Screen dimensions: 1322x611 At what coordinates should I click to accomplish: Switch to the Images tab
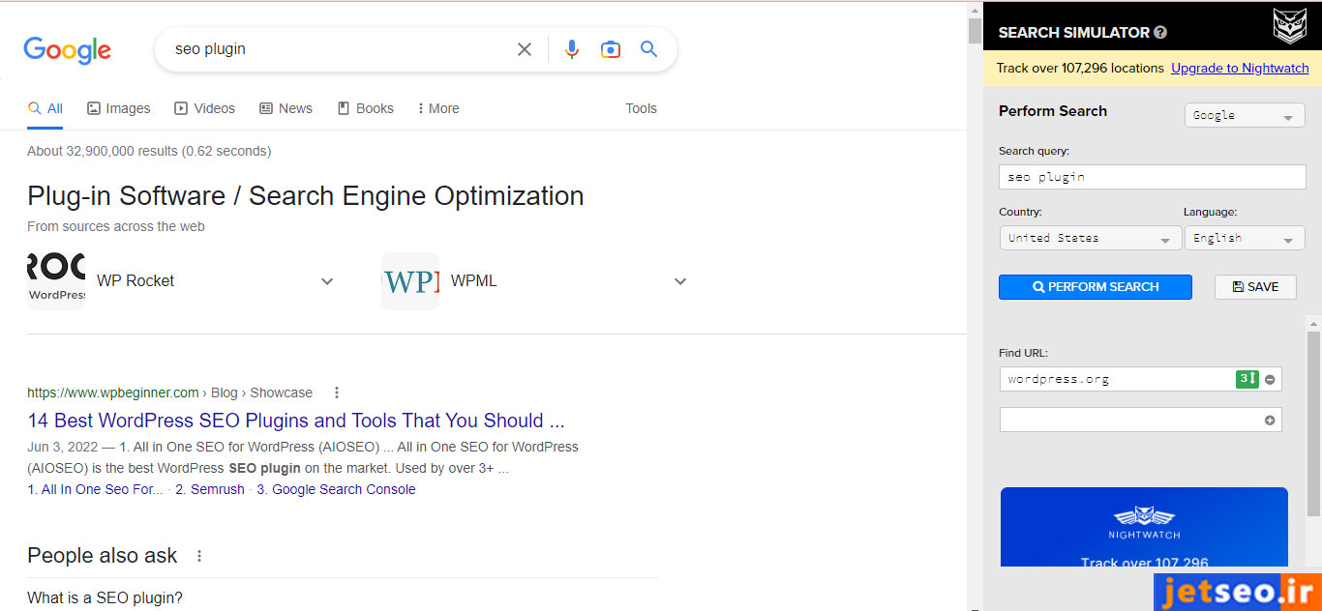[119, 108]
